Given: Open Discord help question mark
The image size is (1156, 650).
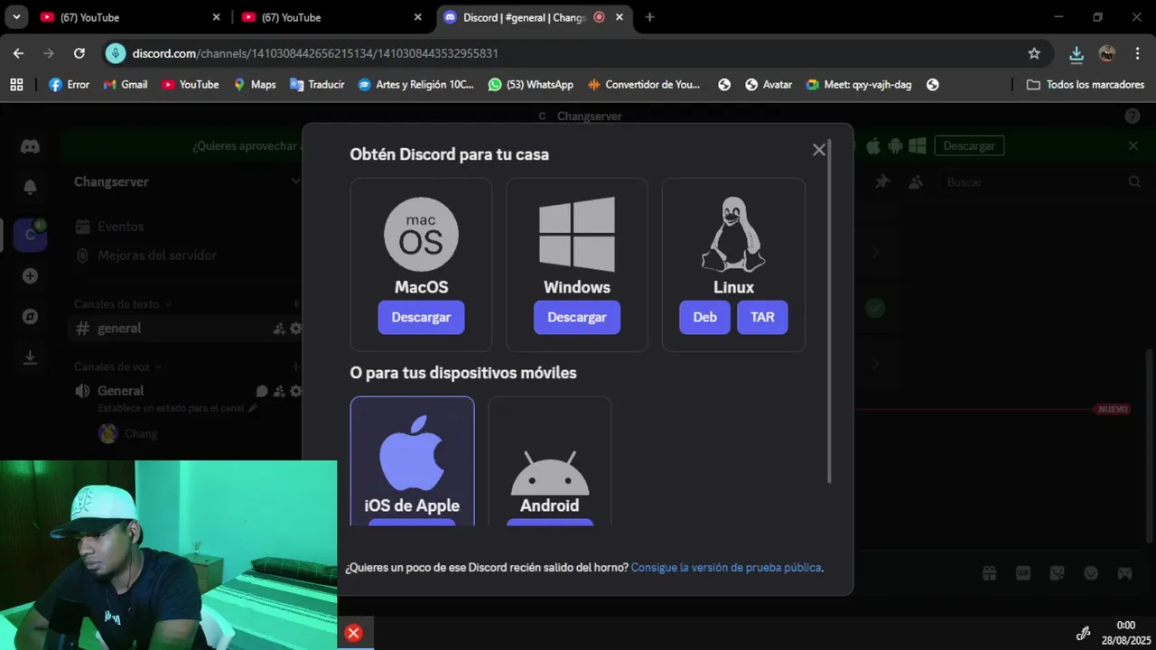Looking at the screenshot, I should pyautogui.click(x=1132, y=116).
